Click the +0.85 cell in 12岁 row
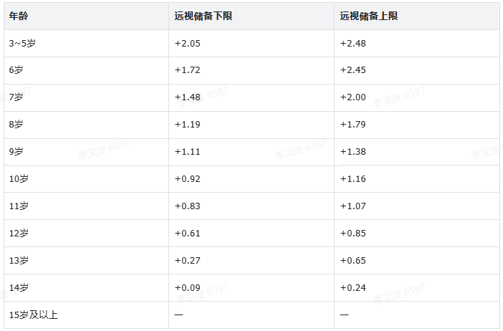Viewport: 503px width, 331px height. pyautogui.click(x=353, y=233)
